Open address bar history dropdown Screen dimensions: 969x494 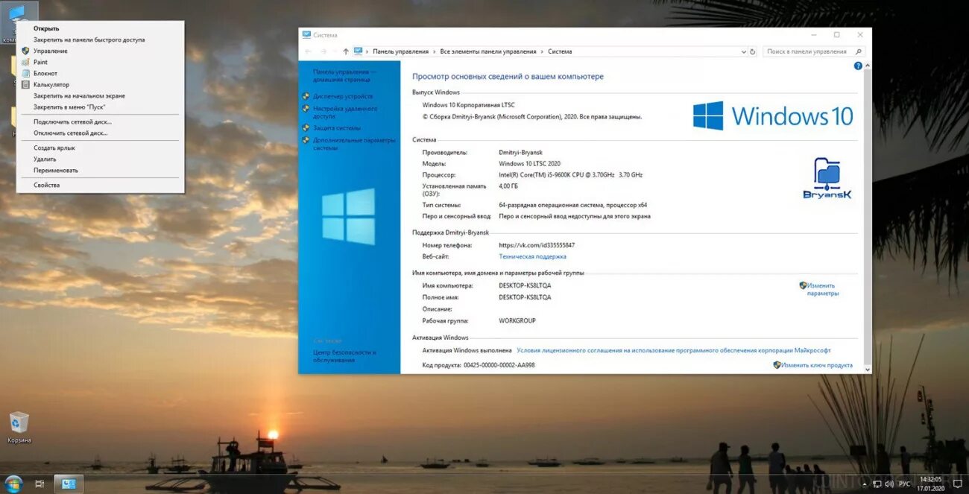(743, 51)
